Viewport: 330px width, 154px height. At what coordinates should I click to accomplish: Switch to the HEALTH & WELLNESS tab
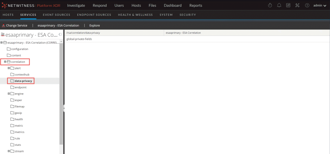pyautogui.click(x=135, y=15)
